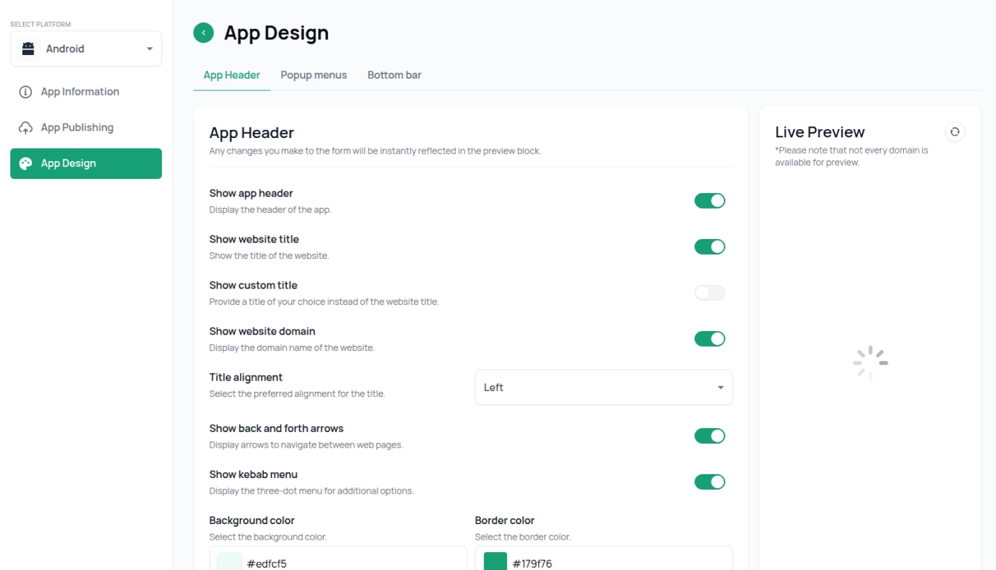Screen dimensions: 996x570
Task: Click the Background color hex input field
Action: pos(349,563)
